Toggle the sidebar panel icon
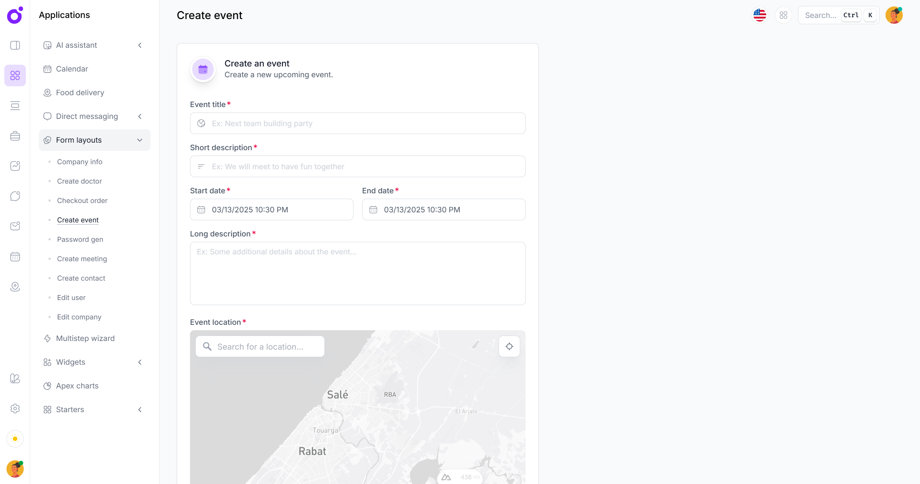This screenshot has height=484, width=920. pyautogui.click(x=15, y=45)
